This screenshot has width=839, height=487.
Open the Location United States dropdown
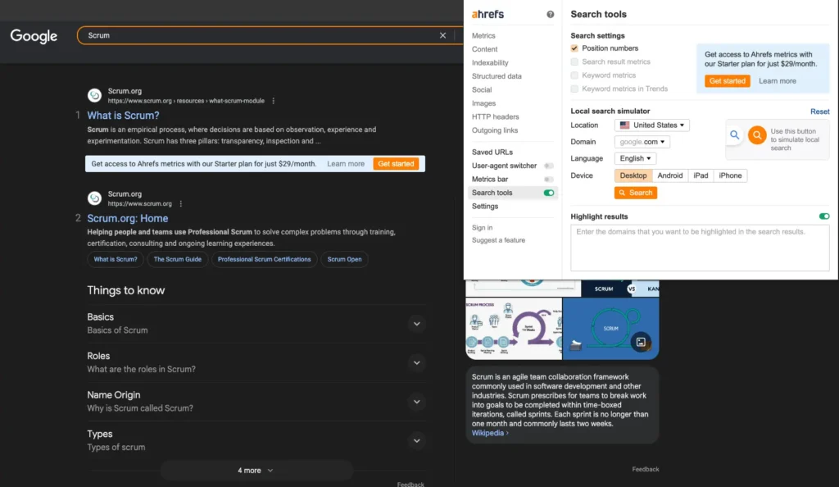coord(651,125)
